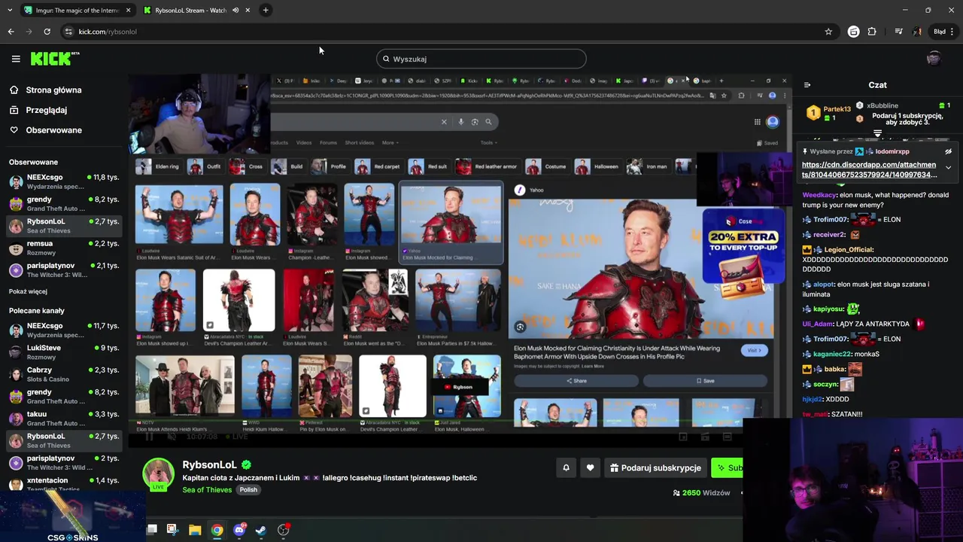
Task: Open site information icon beside kick.com URL
Action: tap(68, 32)
